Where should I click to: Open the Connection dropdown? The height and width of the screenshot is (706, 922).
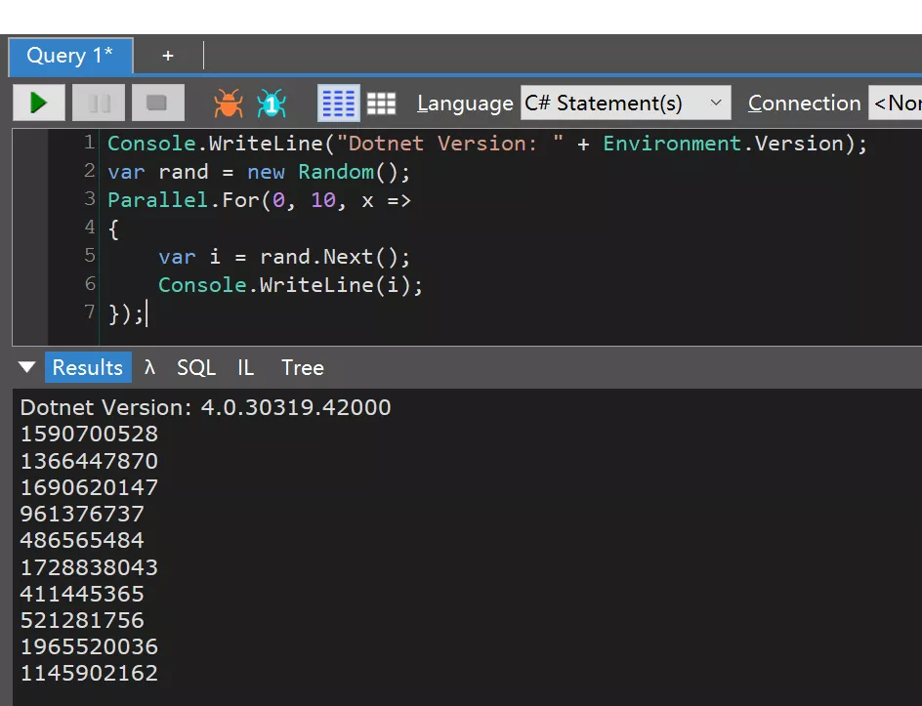[894, 103]
